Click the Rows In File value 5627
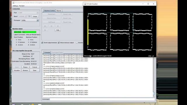 [x=32, y=54]
